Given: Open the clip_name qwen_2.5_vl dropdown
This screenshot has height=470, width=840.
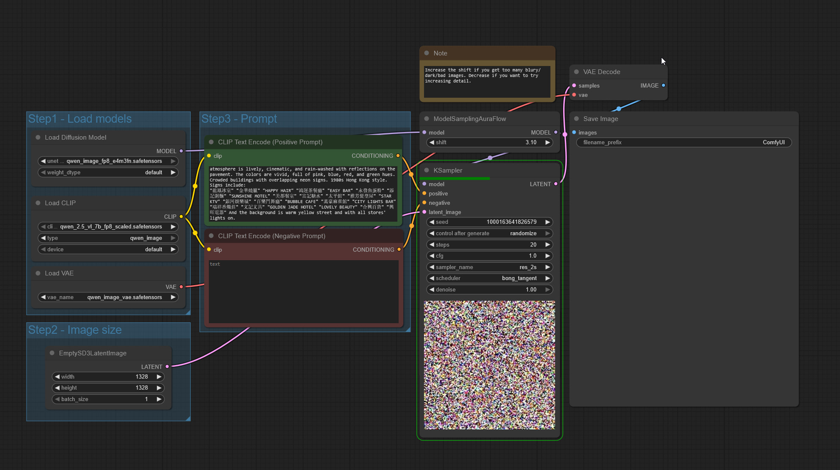Looking at the screenshot, I should pyautogui.click(x=108, y=227).
